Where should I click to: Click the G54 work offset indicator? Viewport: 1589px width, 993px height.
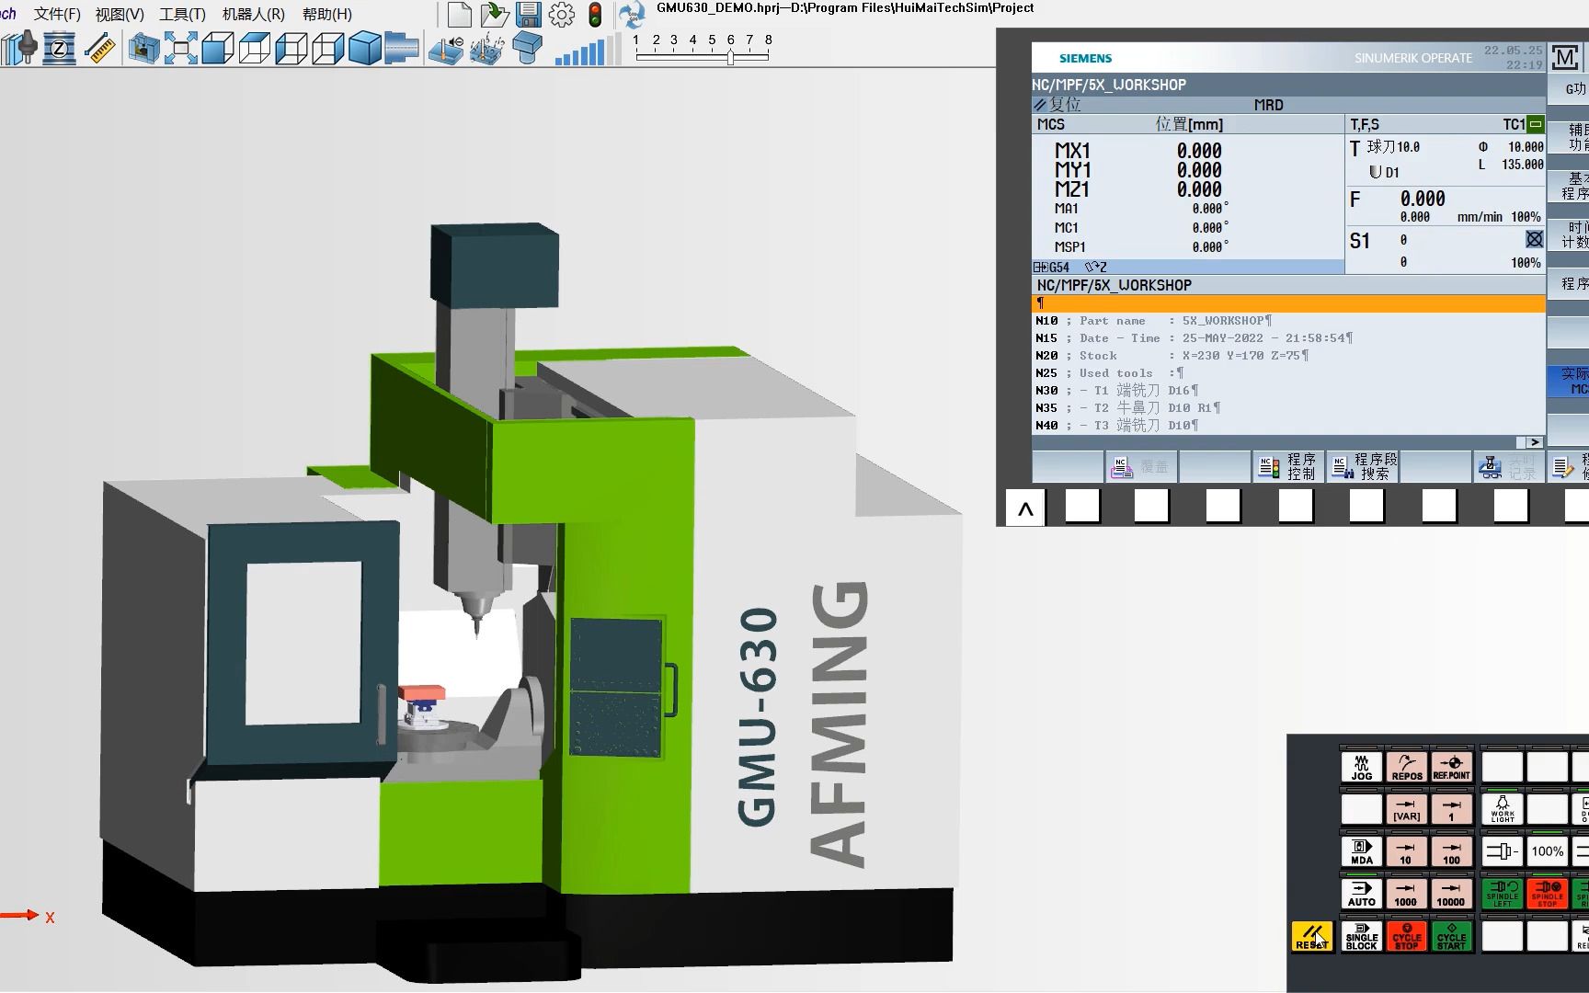click(1052, 268)
